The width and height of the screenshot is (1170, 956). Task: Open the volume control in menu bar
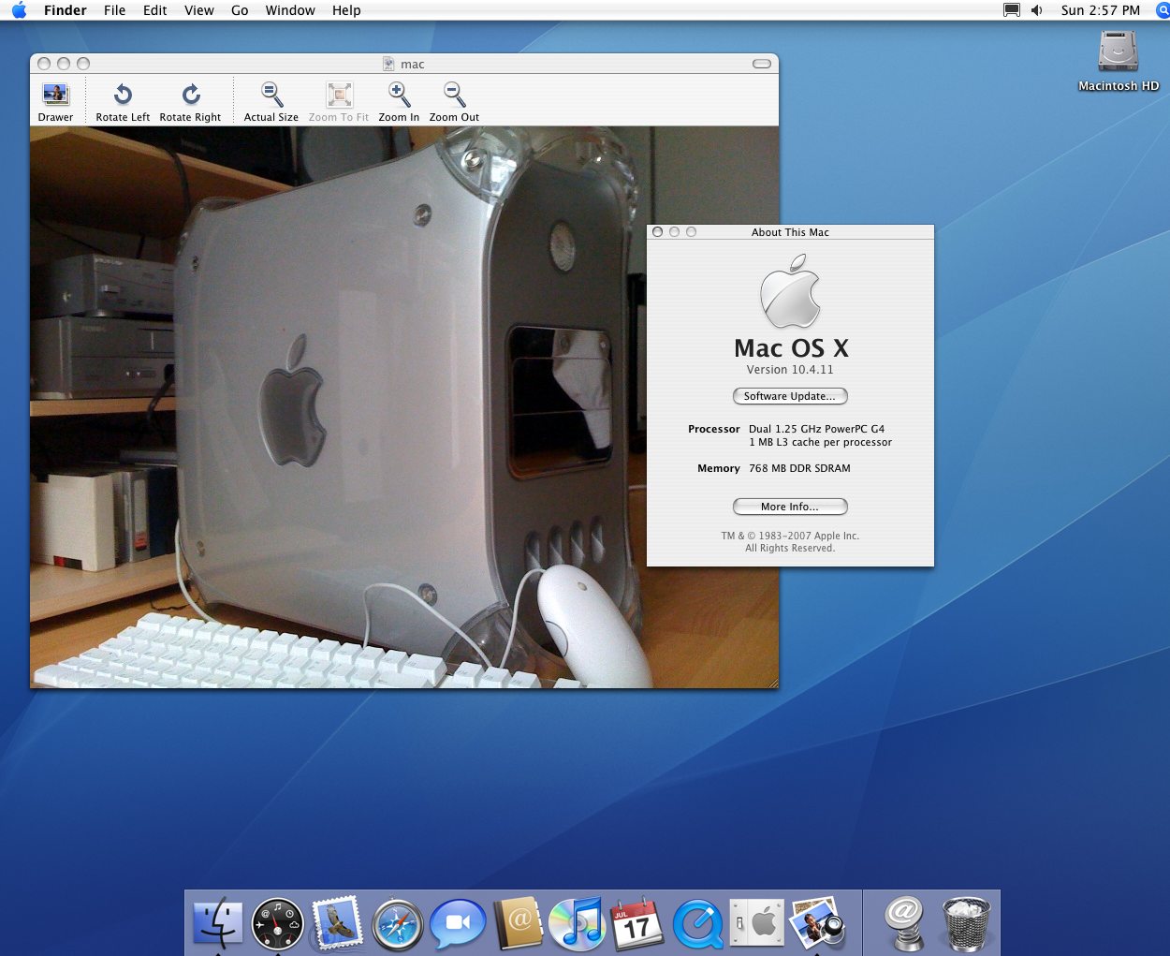(x=1037, y=10)
